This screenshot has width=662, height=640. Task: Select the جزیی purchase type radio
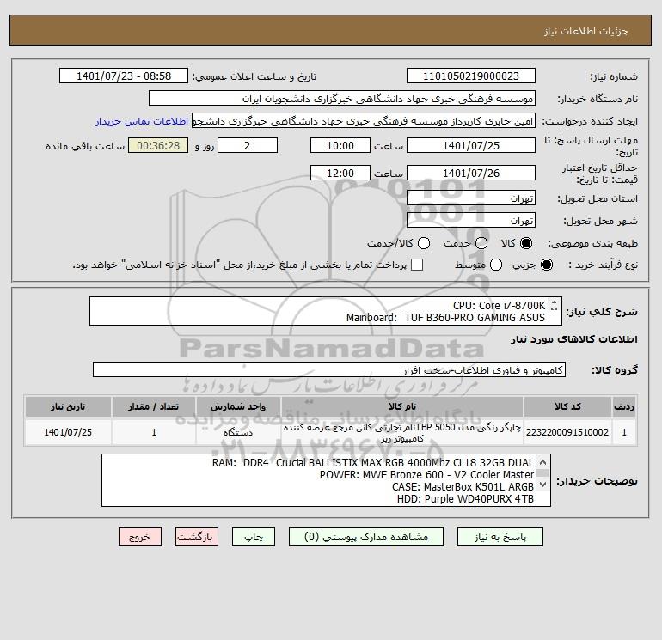(547, 265)
